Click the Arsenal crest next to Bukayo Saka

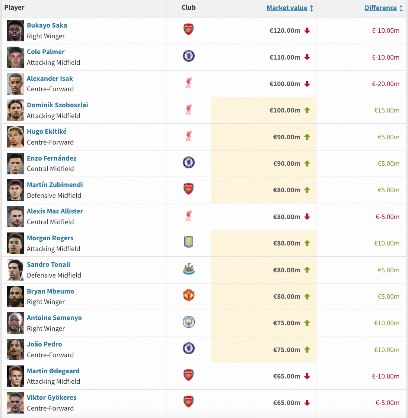(189, 29)
